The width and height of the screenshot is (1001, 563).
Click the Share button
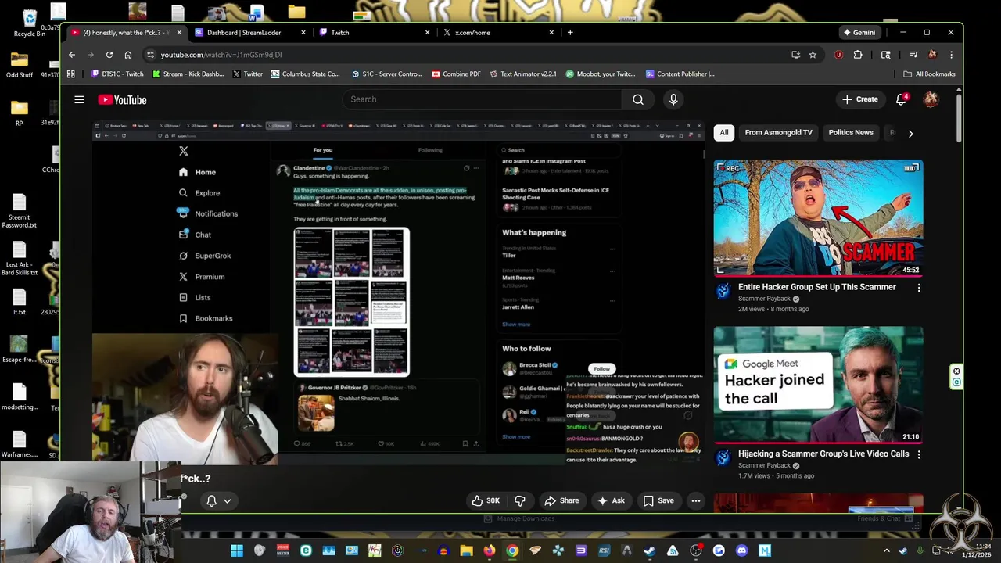[561, 500]
